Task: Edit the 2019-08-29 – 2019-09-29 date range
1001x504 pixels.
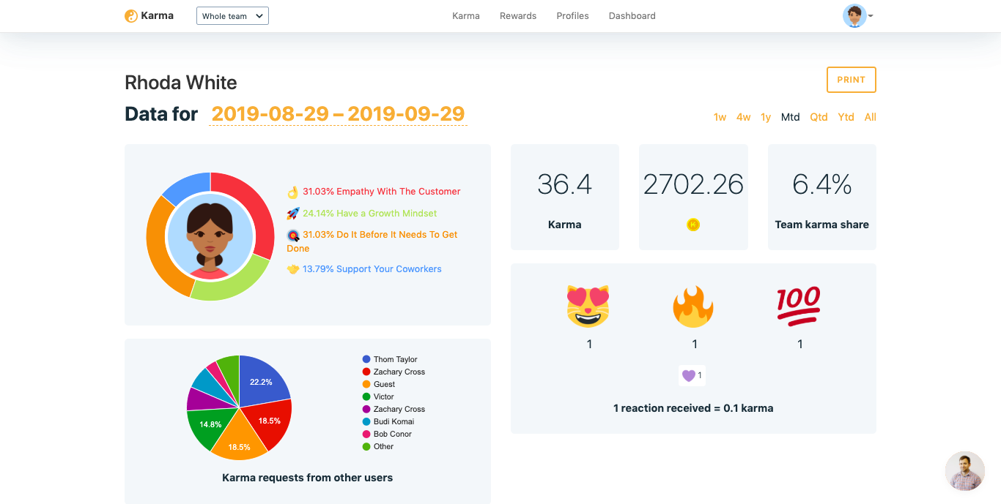Action: [x=338, y=114]
